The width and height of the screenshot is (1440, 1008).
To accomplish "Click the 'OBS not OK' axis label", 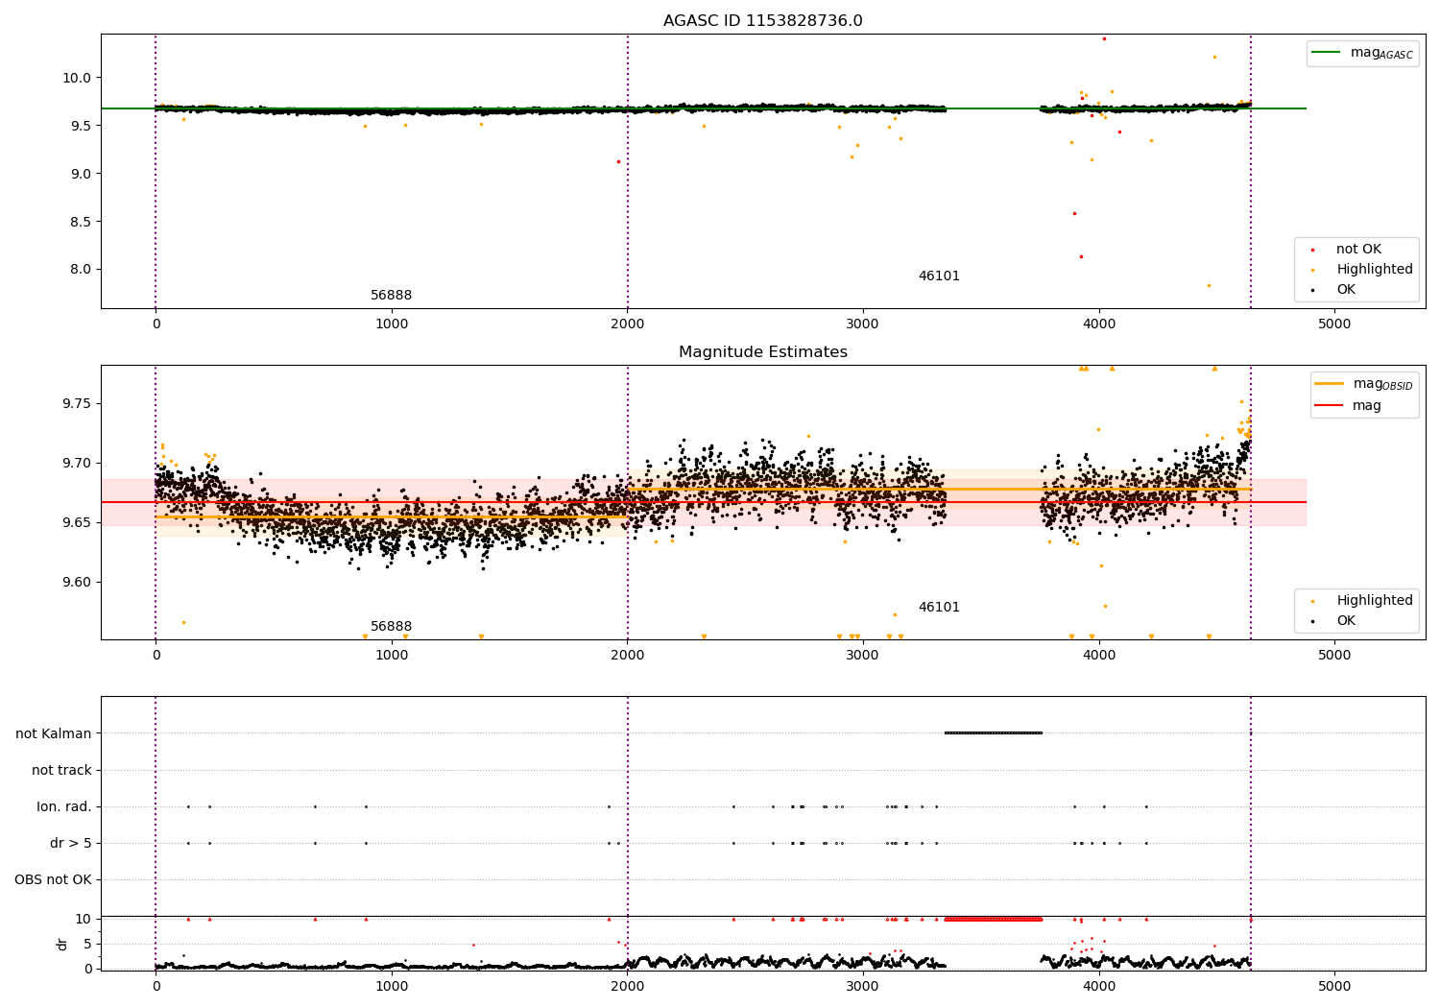I will tap(53, 879).
